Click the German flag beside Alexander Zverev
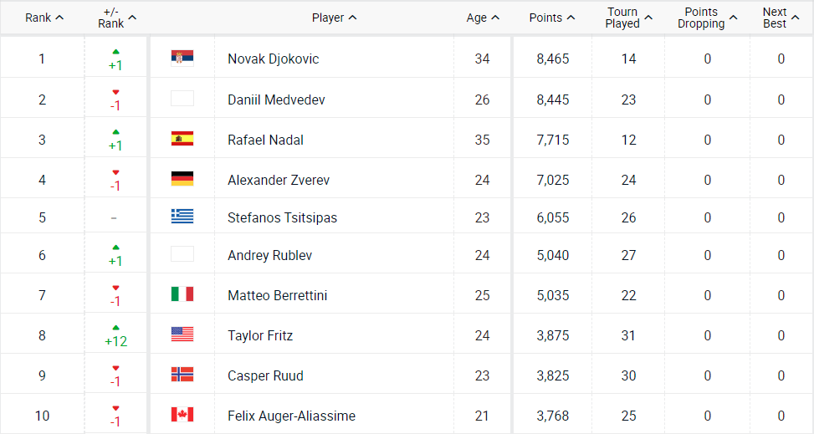Screen dimensions: 814x434 point(182,180)
